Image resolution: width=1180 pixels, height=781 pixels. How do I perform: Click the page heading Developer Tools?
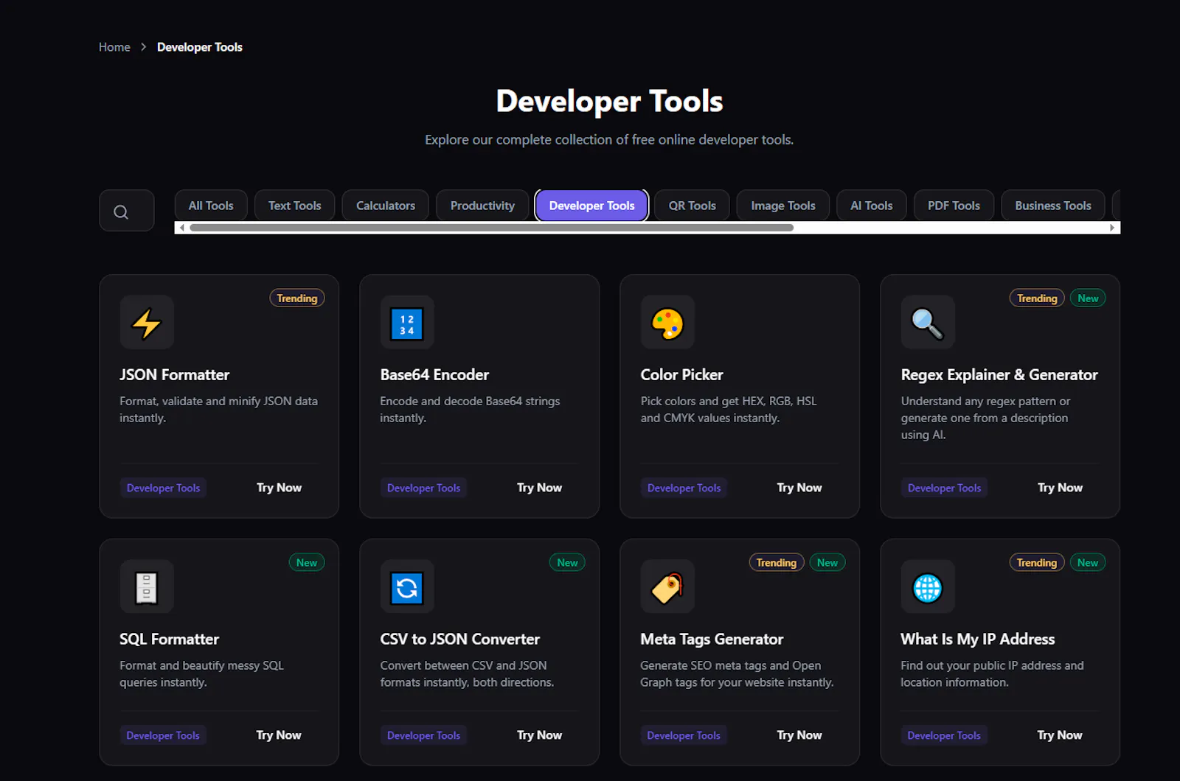609,102
